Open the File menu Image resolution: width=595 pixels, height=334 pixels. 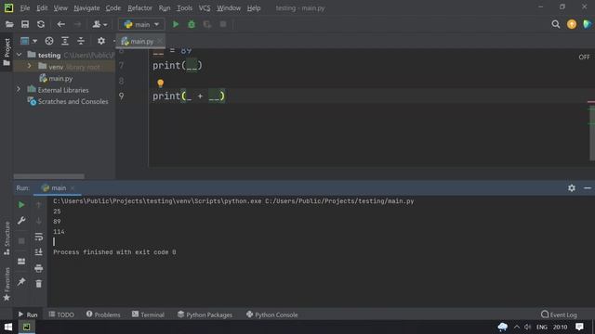[25, 8]
